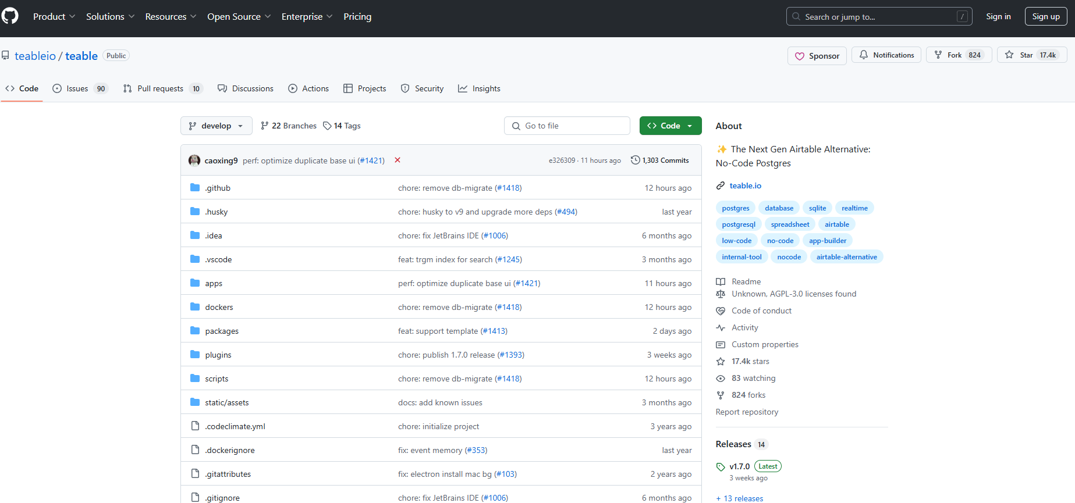Click the Pricing link
This screenshot has height=503, width=1075.
[357, 16]
